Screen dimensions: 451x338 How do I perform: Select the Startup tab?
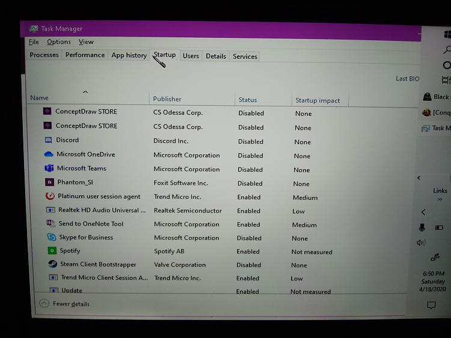click(165, 55)
